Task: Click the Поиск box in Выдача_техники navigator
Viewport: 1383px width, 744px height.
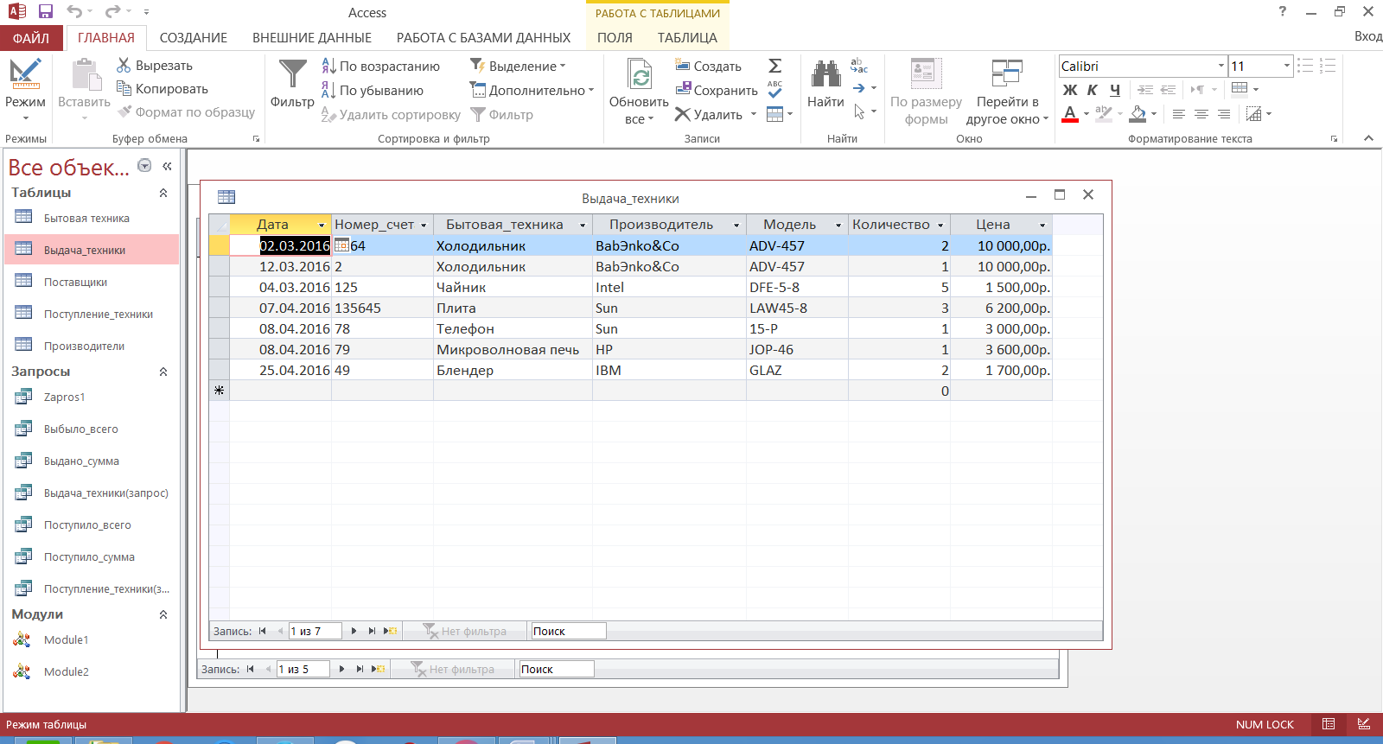Action: click(569, 631)
